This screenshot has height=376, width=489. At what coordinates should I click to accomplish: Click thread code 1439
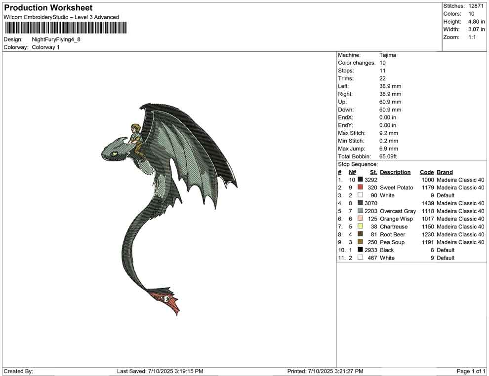click(428, 203)
